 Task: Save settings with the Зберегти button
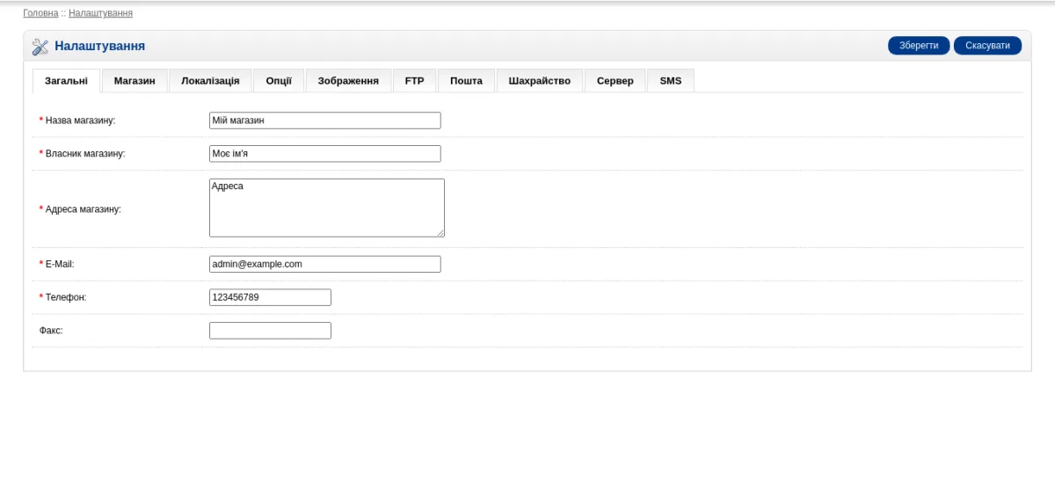(919, 46)
